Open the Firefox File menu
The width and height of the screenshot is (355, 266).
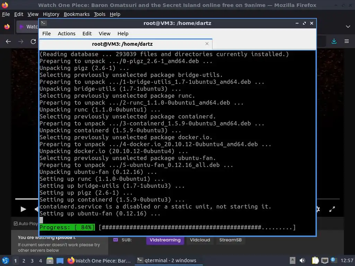pos(6,14)
